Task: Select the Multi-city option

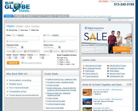Action: coord(30,30)
